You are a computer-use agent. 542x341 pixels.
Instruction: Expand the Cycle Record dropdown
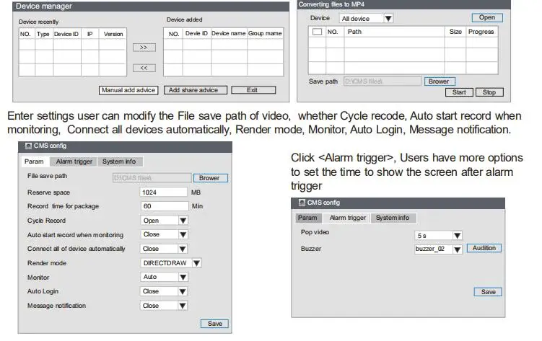[165, 221]
